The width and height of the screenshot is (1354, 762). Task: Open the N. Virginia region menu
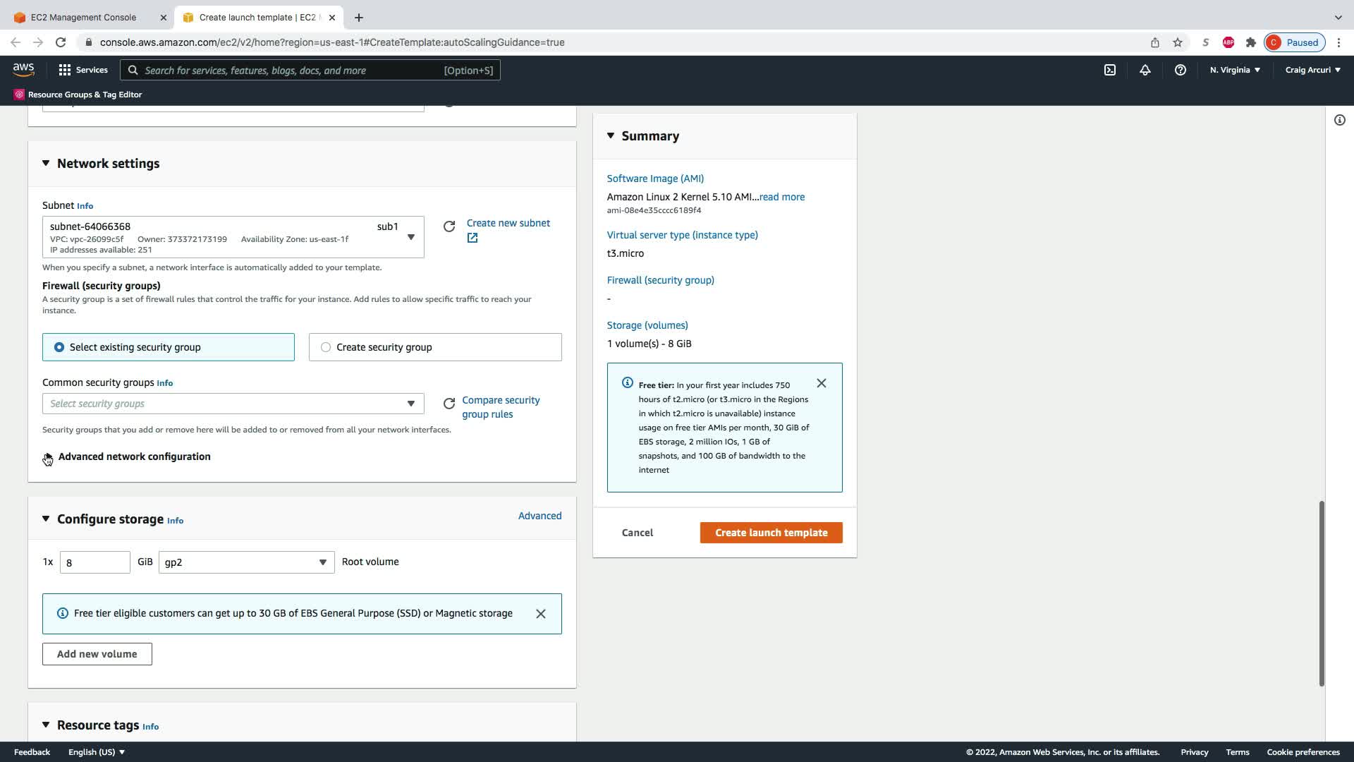(1235, 70)
